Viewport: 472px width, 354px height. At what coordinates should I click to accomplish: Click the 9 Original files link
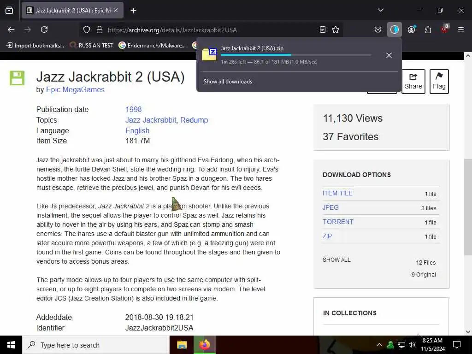point(424,275)
